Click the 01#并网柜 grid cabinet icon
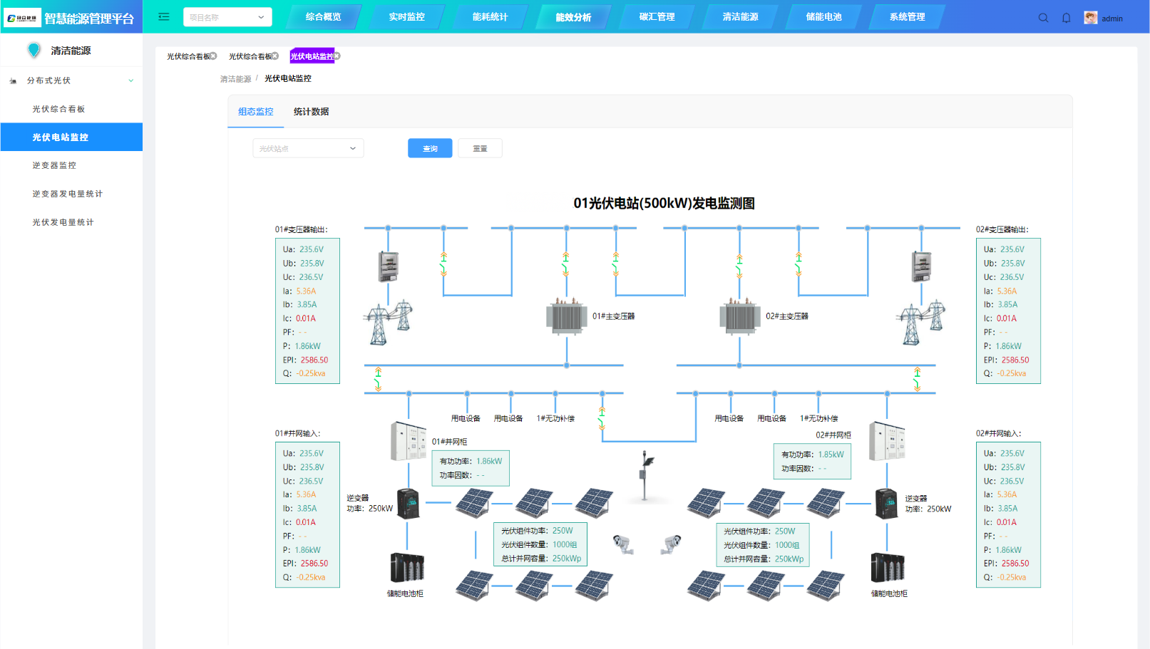1150x649 pixels. click(408, 441)
